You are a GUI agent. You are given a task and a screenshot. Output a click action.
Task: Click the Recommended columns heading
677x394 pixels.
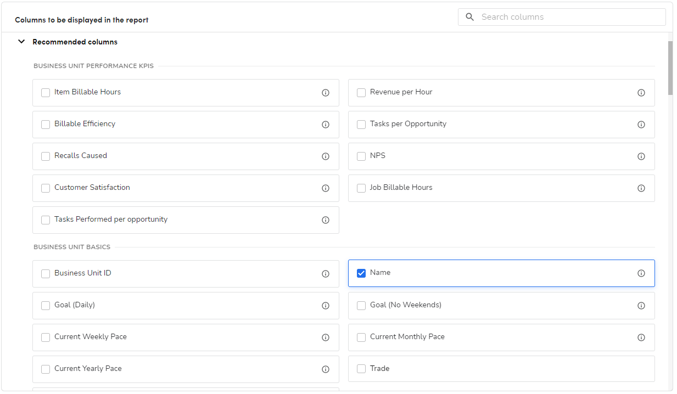[x=75, y=42]
